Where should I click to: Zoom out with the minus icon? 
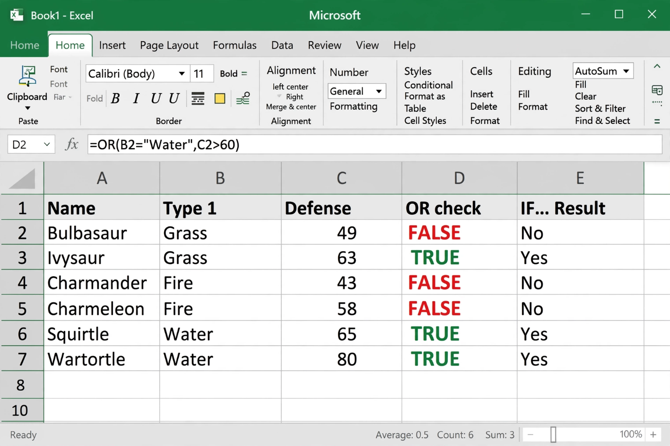[x=531, y=434]
